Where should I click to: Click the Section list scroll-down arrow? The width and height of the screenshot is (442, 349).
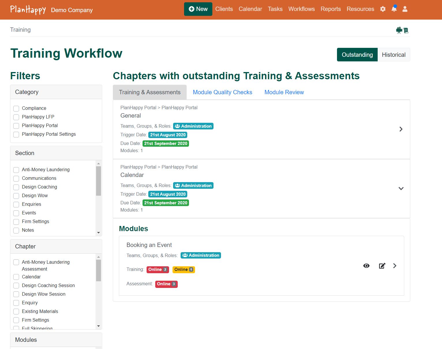point(99,233)
